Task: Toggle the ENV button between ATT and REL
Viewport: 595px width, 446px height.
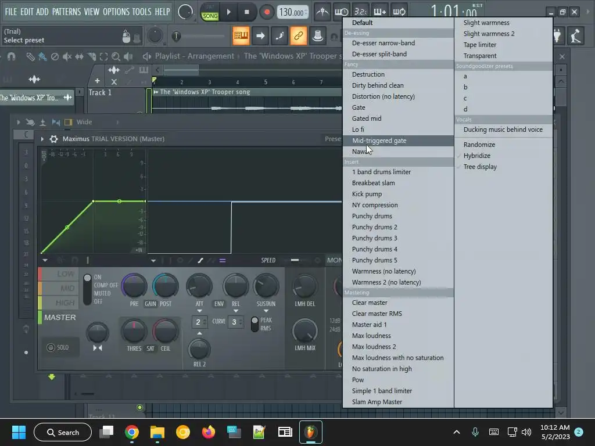Action: pyautogui.click(x=219, y=304)
